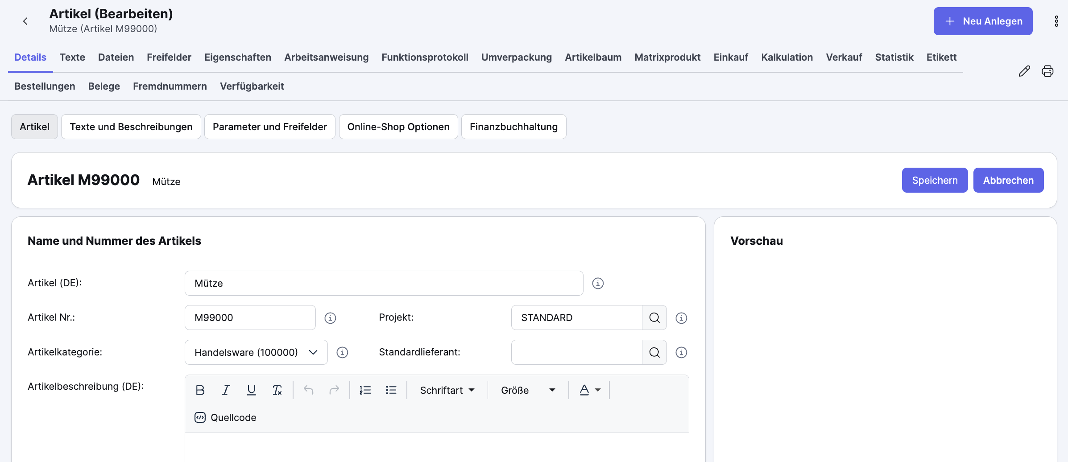Open the Bestellungen tab
This screenshot has width=1068, height=462.
pos(45,86)
